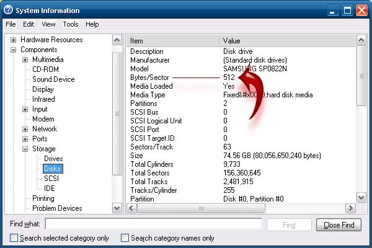Click the tree pane scroll up arrow
This screenshot has height=248, width=372.
pos(117,40)
